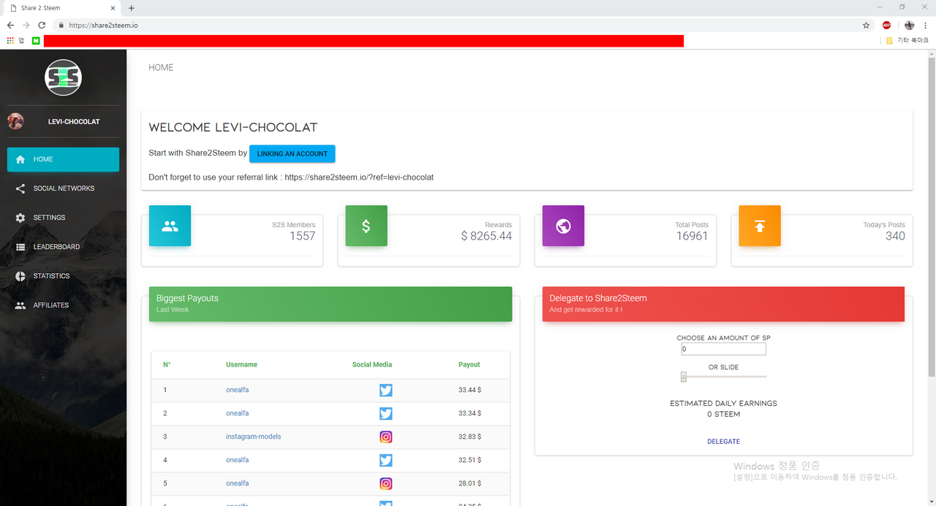Click the 16961 total posts value

(x=692, y=236)
